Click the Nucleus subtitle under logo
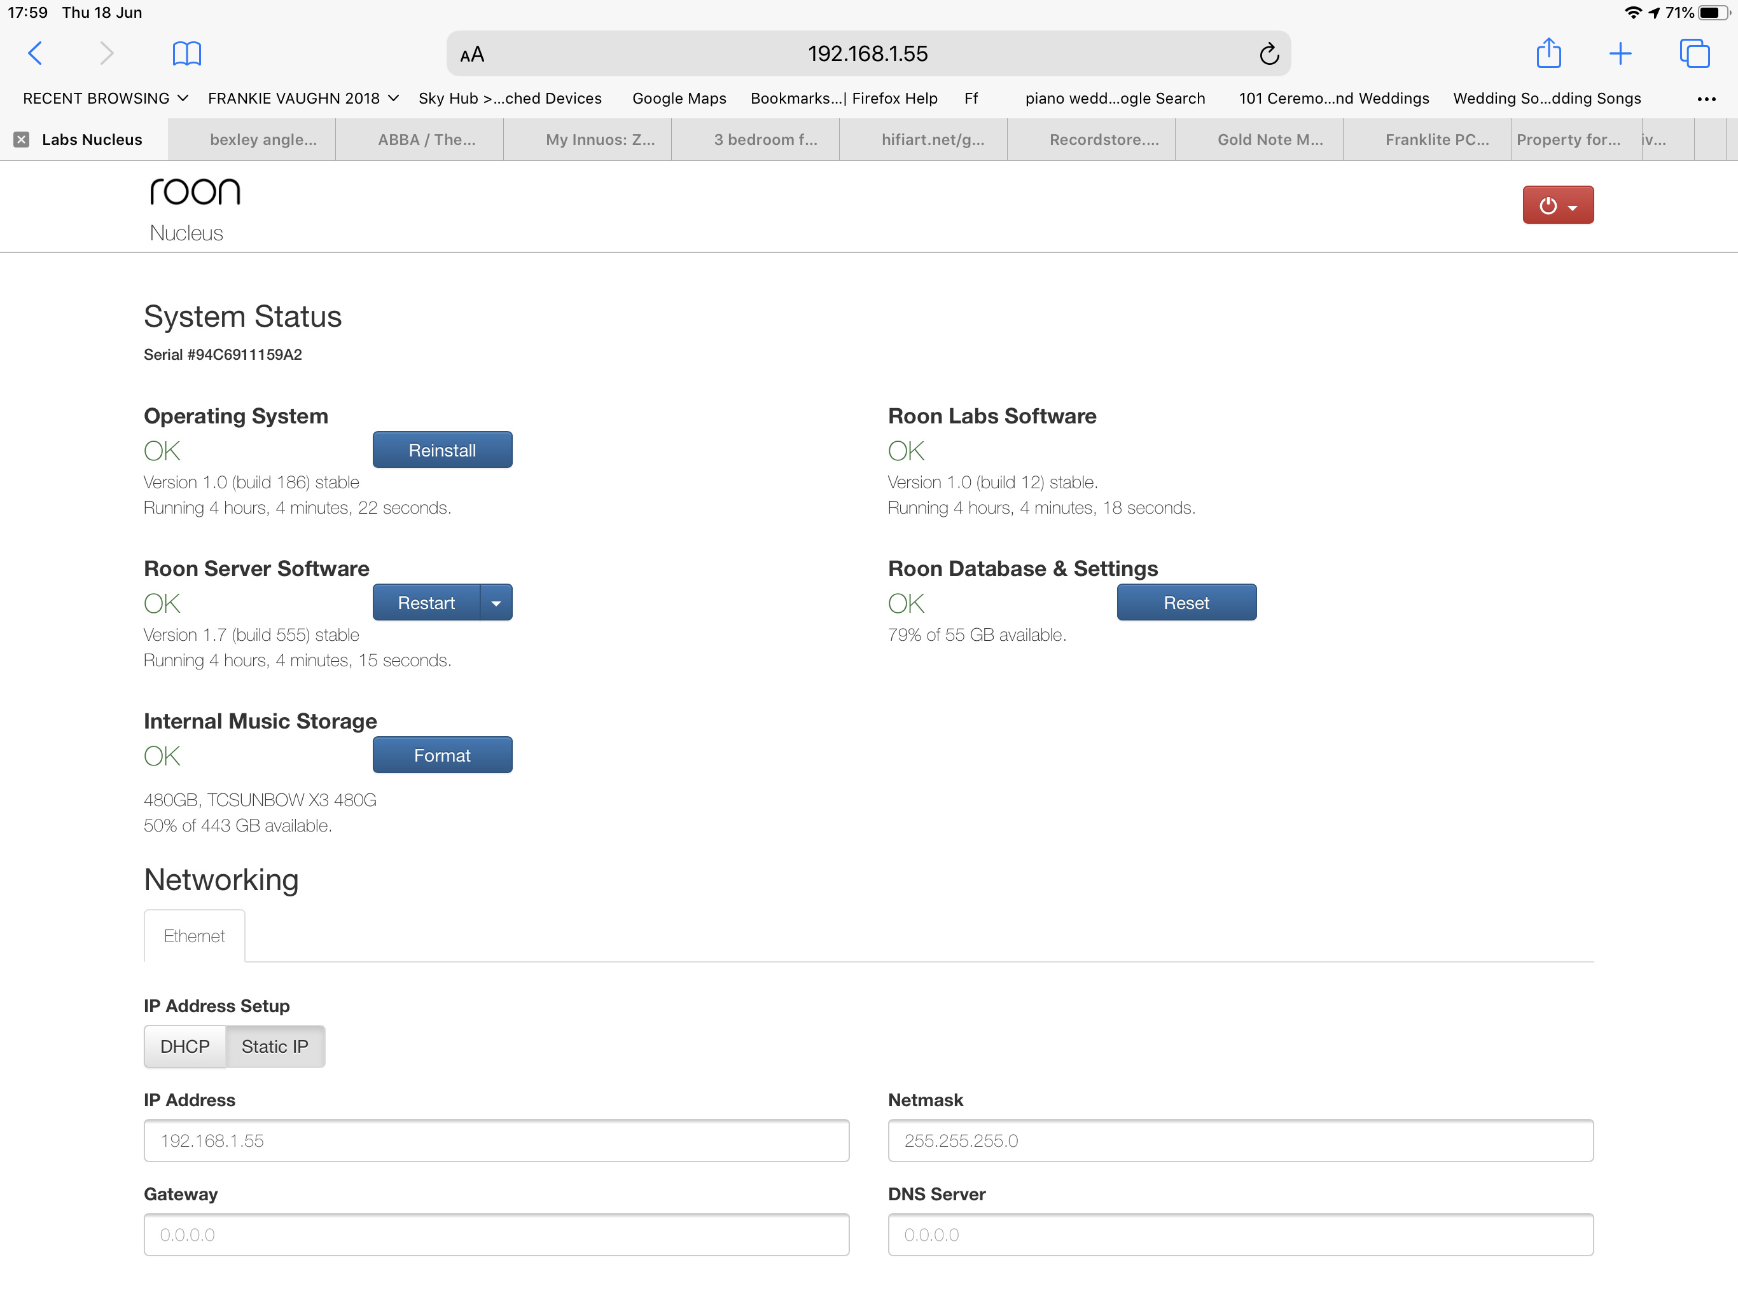 click(186, 233)
